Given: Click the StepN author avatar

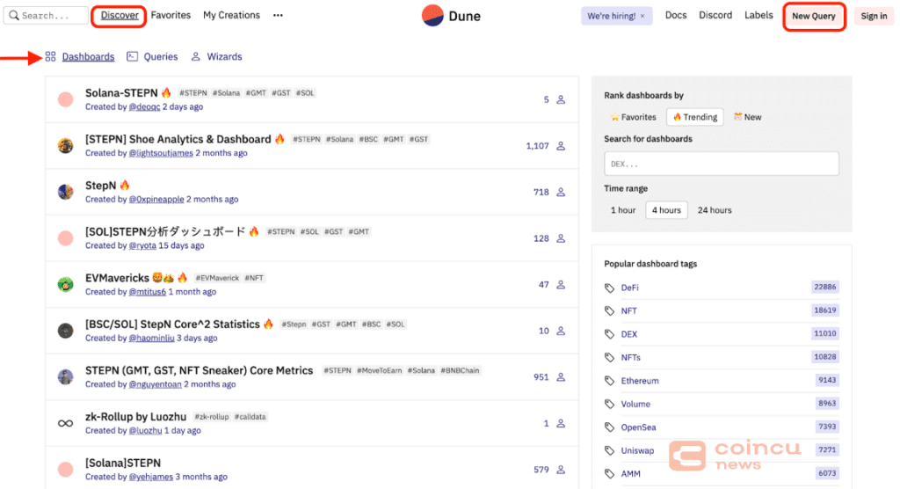Looking at the screenshot, I should pos(65,192).
